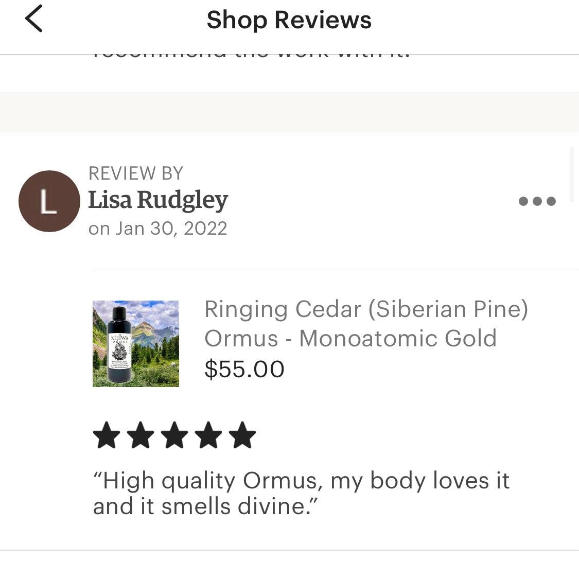
Task: Click the scrollbar on the right edge
Action: [572, 175]
